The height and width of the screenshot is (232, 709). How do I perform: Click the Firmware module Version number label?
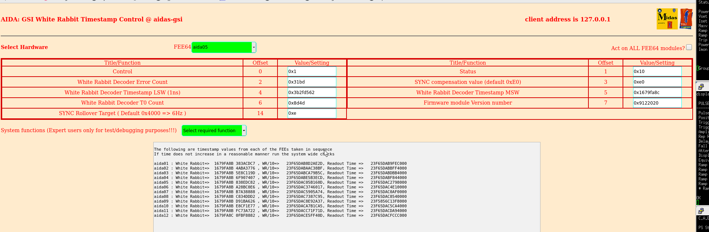(x=468, y=103)
